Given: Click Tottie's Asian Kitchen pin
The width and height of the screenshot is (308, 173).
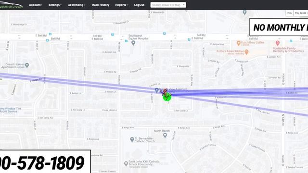Looking at the screenshot, I should 246,52.
